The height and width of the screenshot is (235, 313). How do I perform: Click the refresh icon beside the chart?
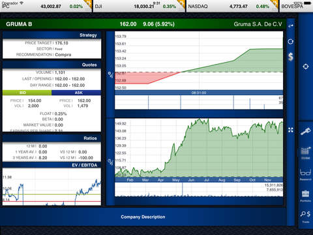tap(291, 42)
